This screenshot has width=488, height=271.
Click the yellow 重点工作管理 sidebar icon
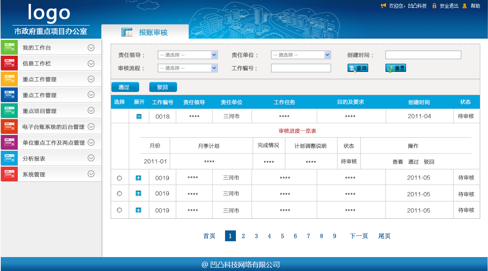click(9, 79)
